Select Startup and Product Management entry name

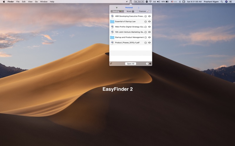tap(129, 37)
